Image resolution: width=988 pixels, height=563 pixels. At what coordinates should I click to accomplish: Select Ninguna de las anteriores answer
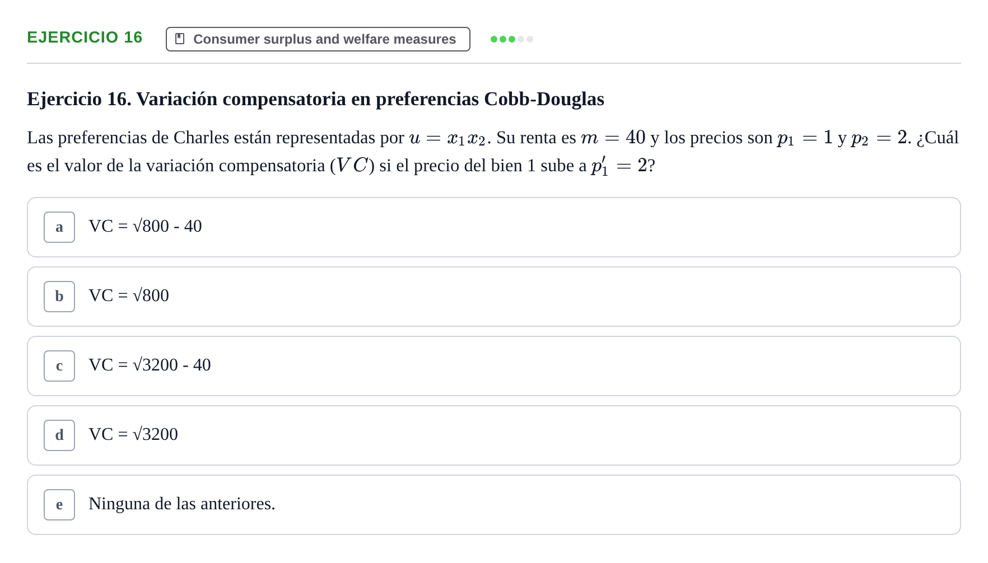(x=494, y=505)
